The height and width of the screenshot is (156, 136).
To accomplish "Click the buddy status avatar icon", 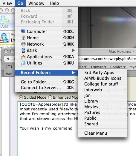I will pos(4,37).
